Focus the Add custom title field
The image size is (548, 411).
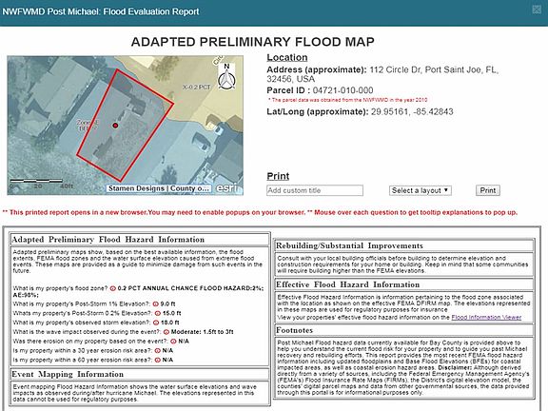coord(315,190)
